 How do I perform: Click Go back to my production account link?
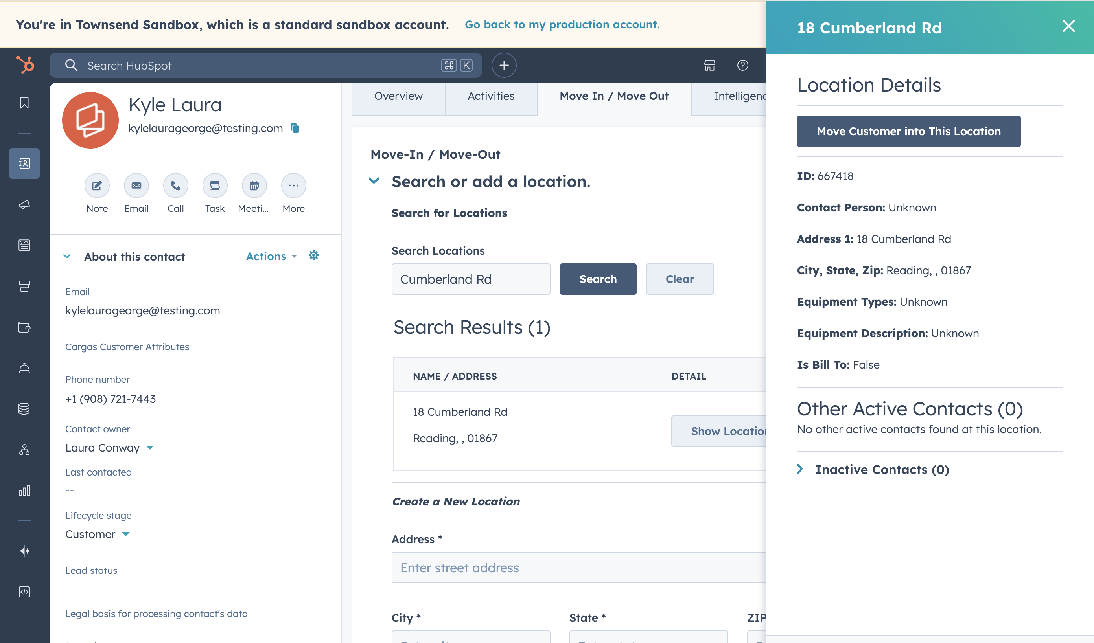[x=562, y=25]
